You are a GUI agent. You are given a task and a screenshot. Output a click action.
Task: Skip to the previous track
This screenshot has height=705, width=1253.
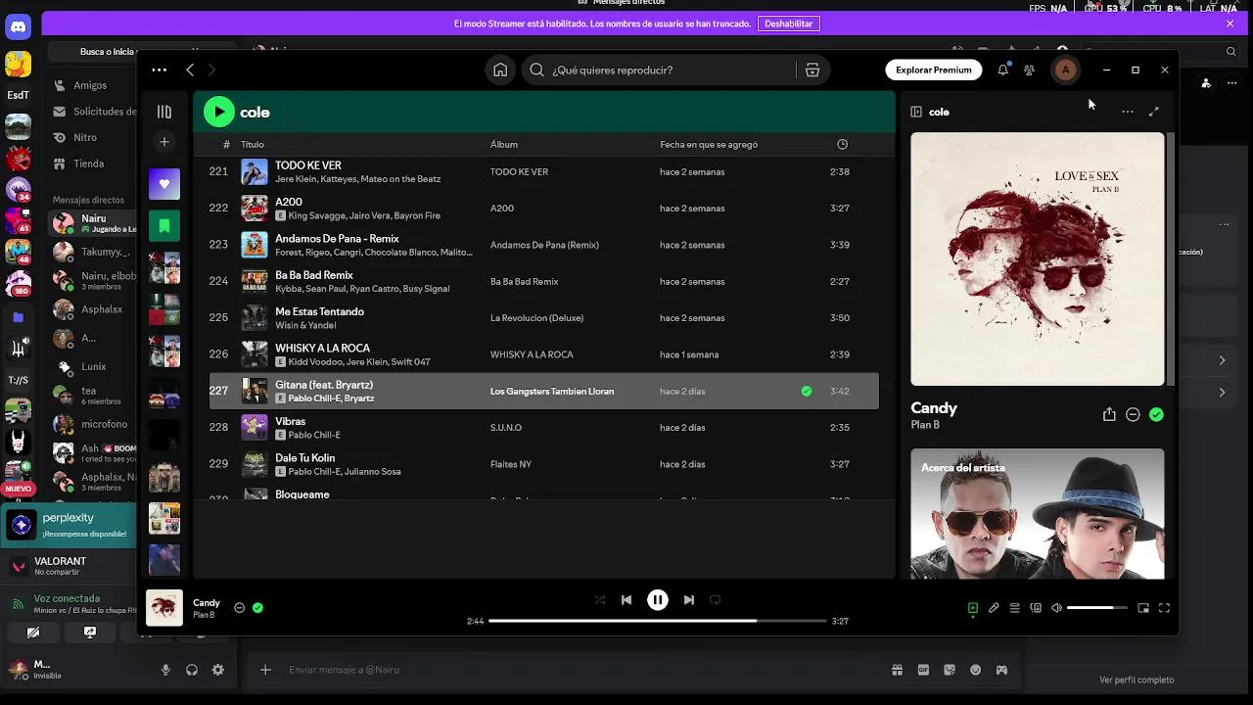(626, 600)
